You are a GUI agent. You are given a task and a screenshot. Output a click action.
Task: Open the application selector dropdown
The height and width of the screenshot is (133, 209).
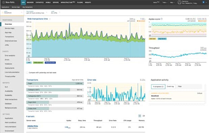12,12
